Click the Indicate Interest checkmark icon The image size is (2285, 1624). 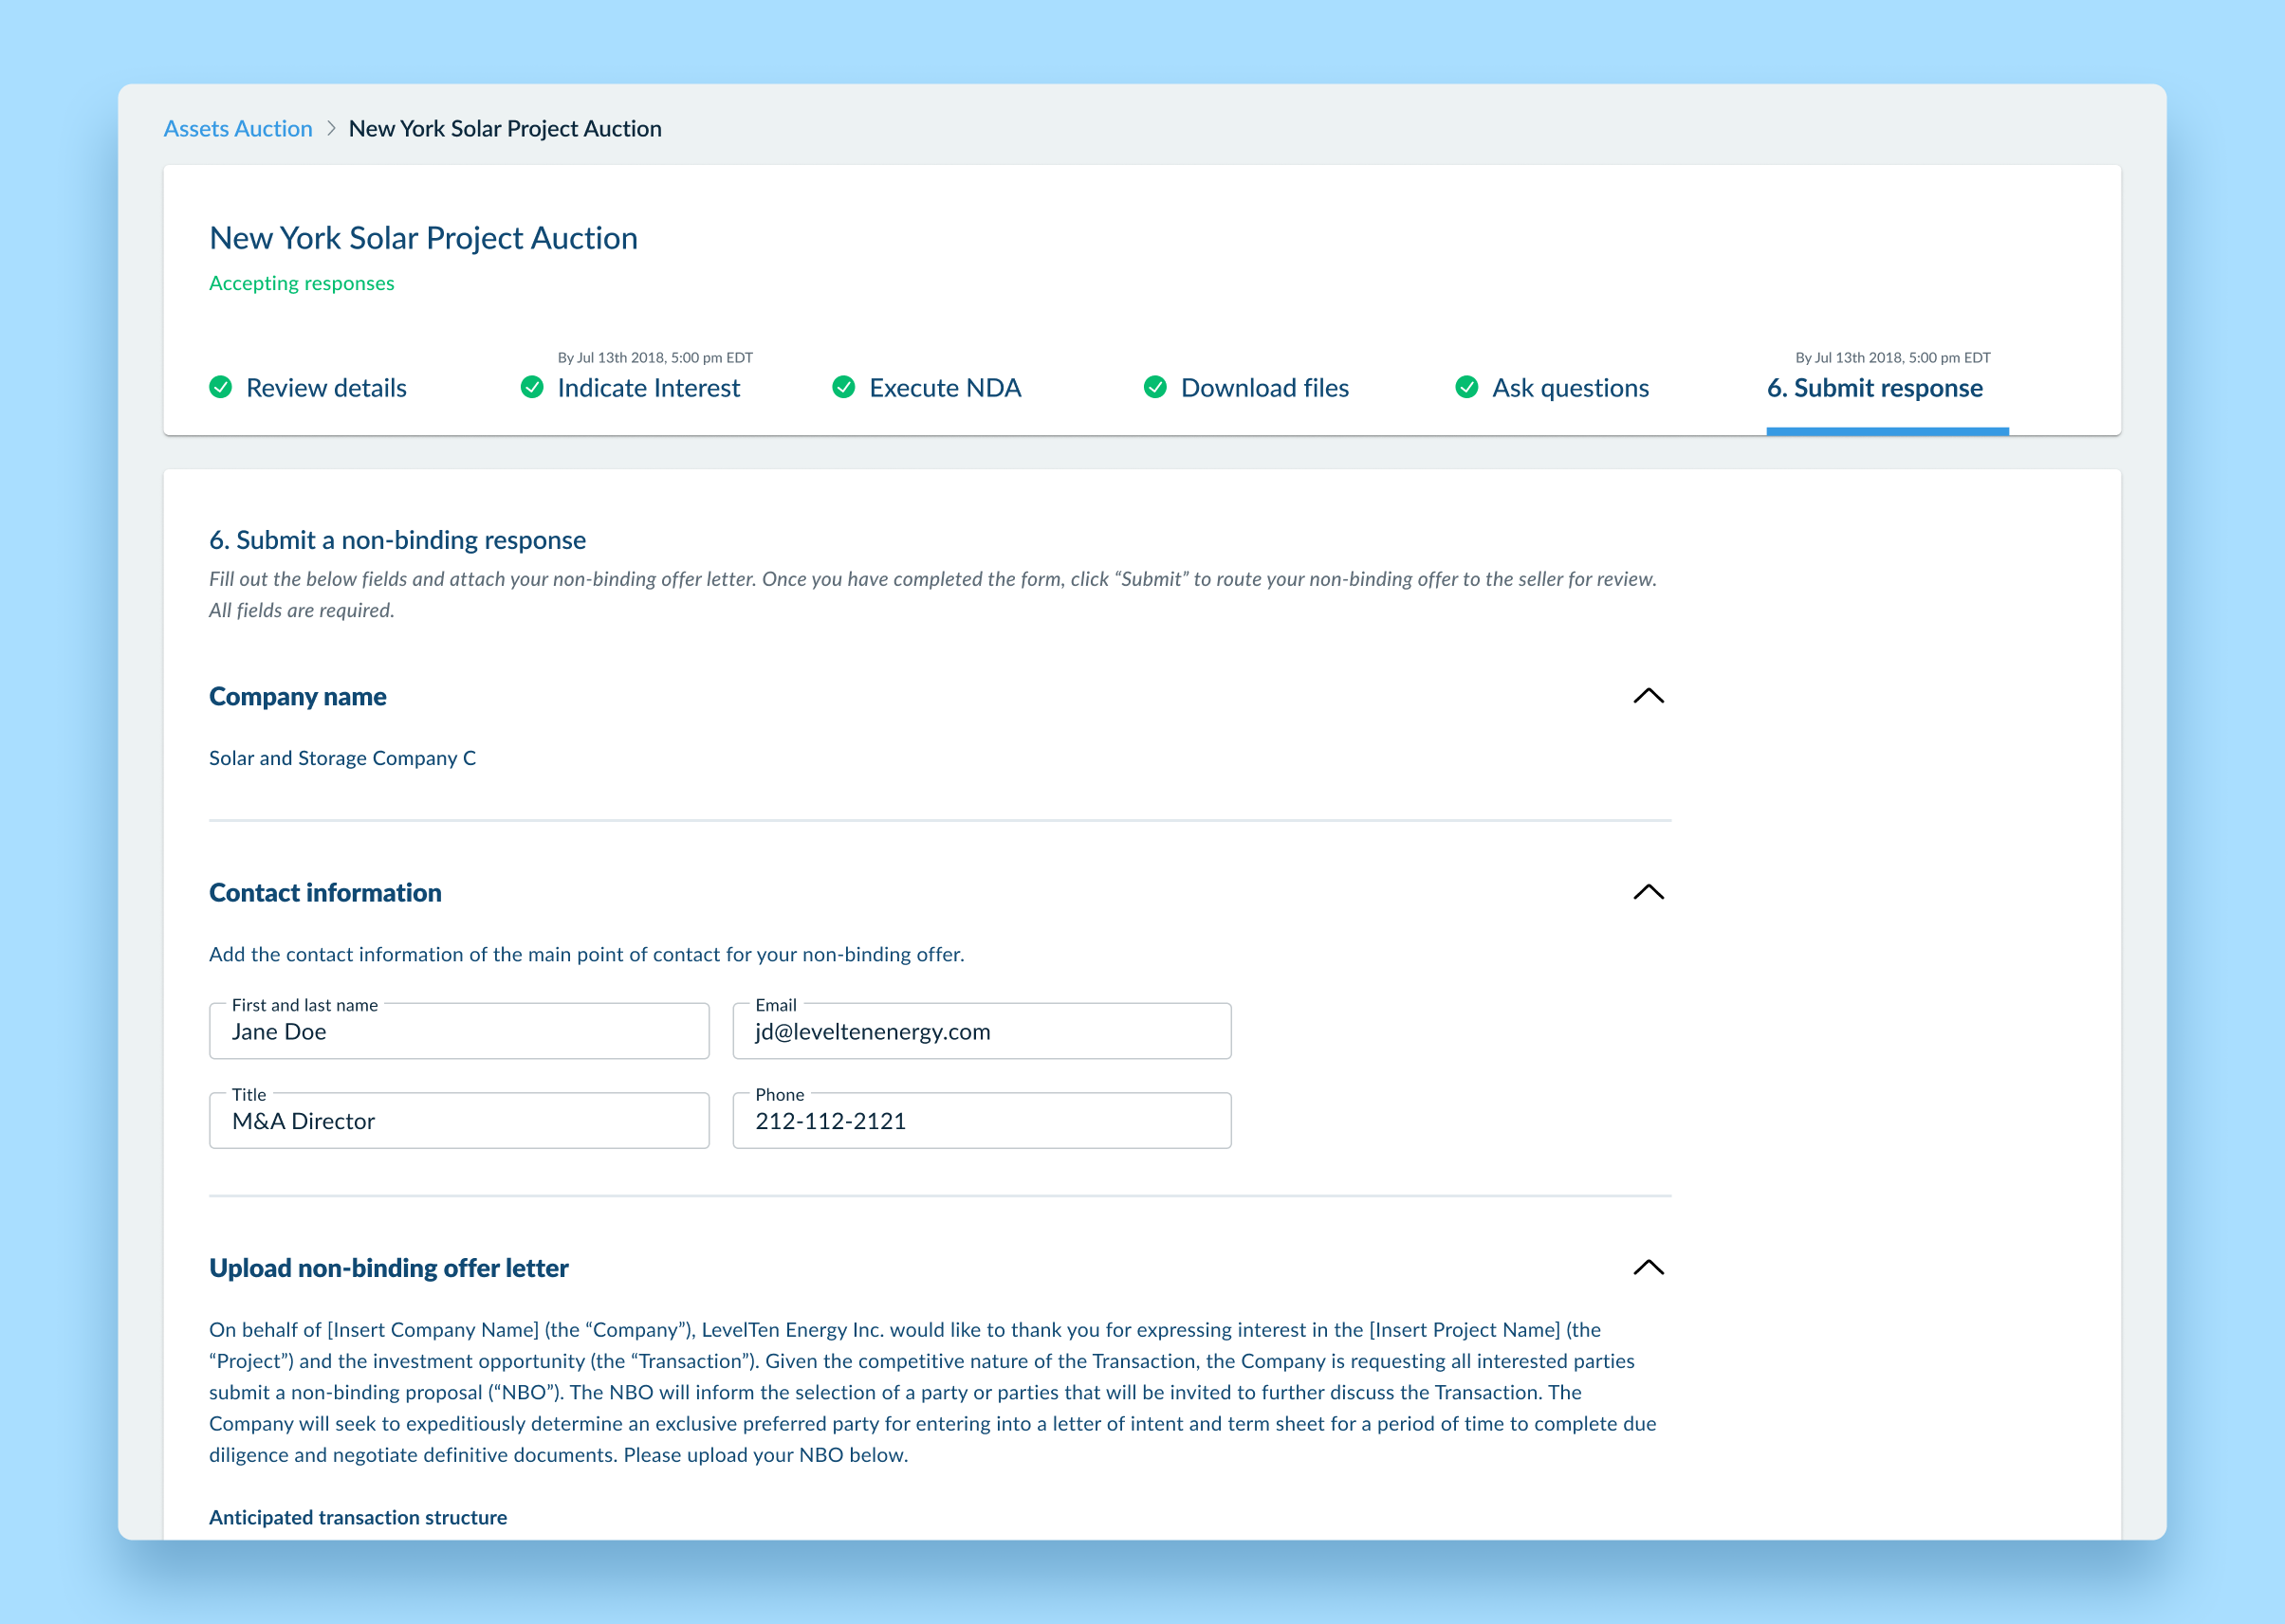tap(532, 387)
